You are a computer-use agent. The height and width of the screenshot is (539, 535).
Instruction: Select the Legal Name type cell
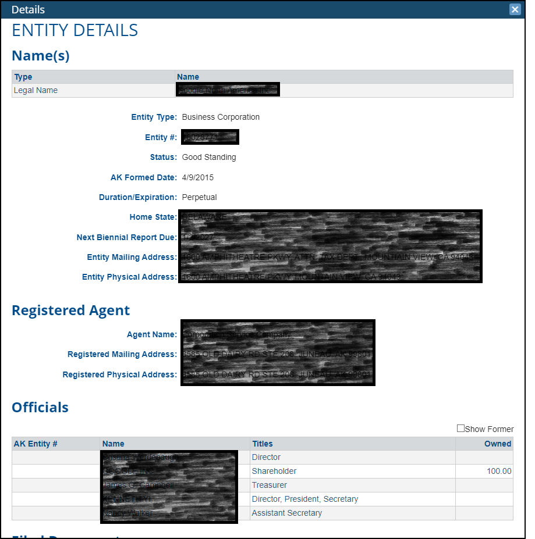36,90
